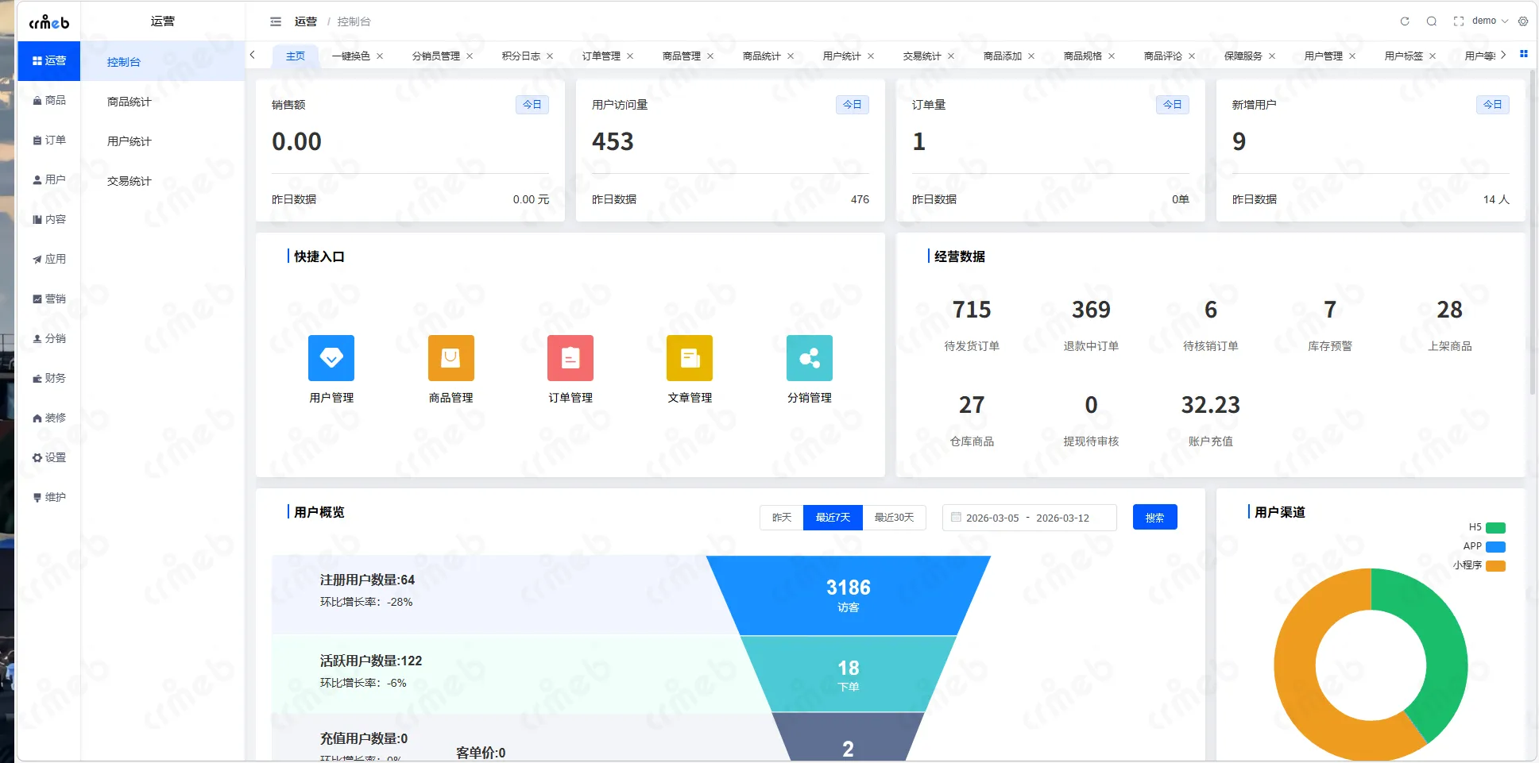Close the 交易统计 tab

tap(951, 56)
